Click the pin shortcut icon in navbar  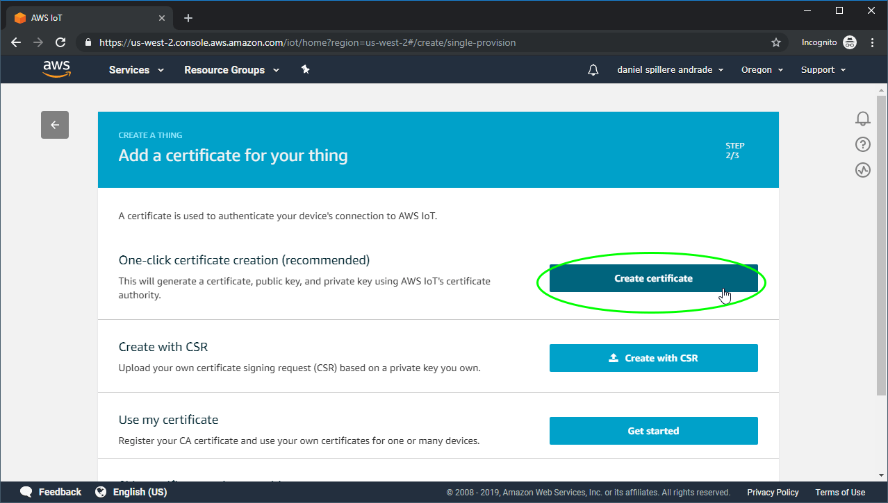pos(304,69)
